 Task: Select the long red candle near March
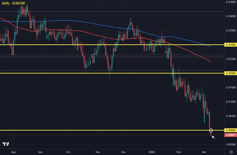(210, 119)
